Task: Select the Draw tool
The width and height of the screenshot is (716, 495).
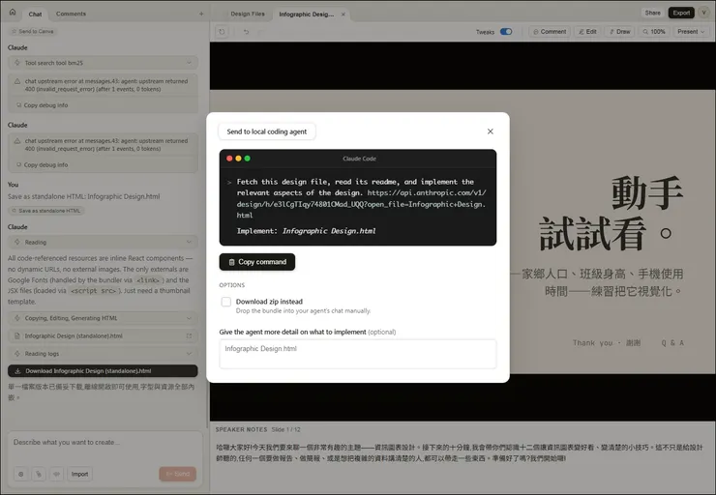Action: click(x=619, y=32)
